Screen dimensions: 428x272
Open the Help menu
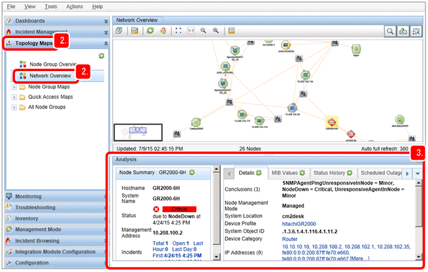click(x=97, y=6)
